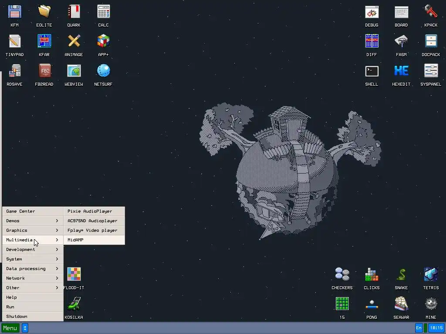Open SYSPANEL settings icon
Image resolution: width=446 pixels, height=334 pixels.
[x=431, y=71]
